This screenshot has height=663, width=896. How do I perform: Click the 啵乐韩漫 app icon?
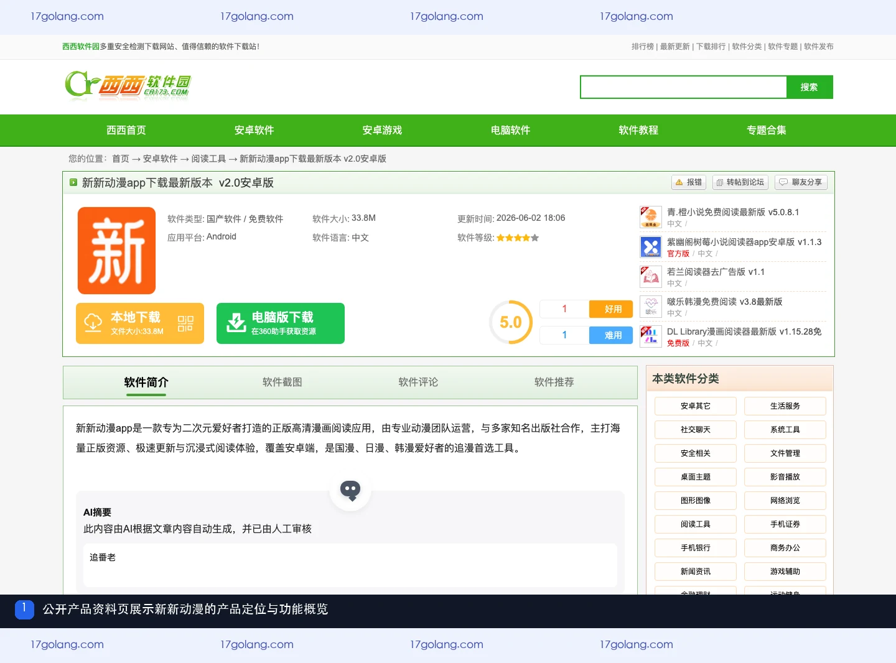[x=651, y=307]
